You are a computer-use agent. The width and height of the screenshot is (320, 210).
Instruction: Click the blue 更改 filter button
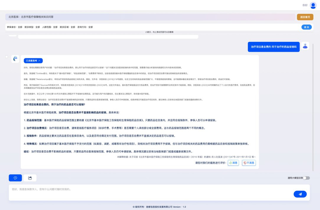pos(307,27)
